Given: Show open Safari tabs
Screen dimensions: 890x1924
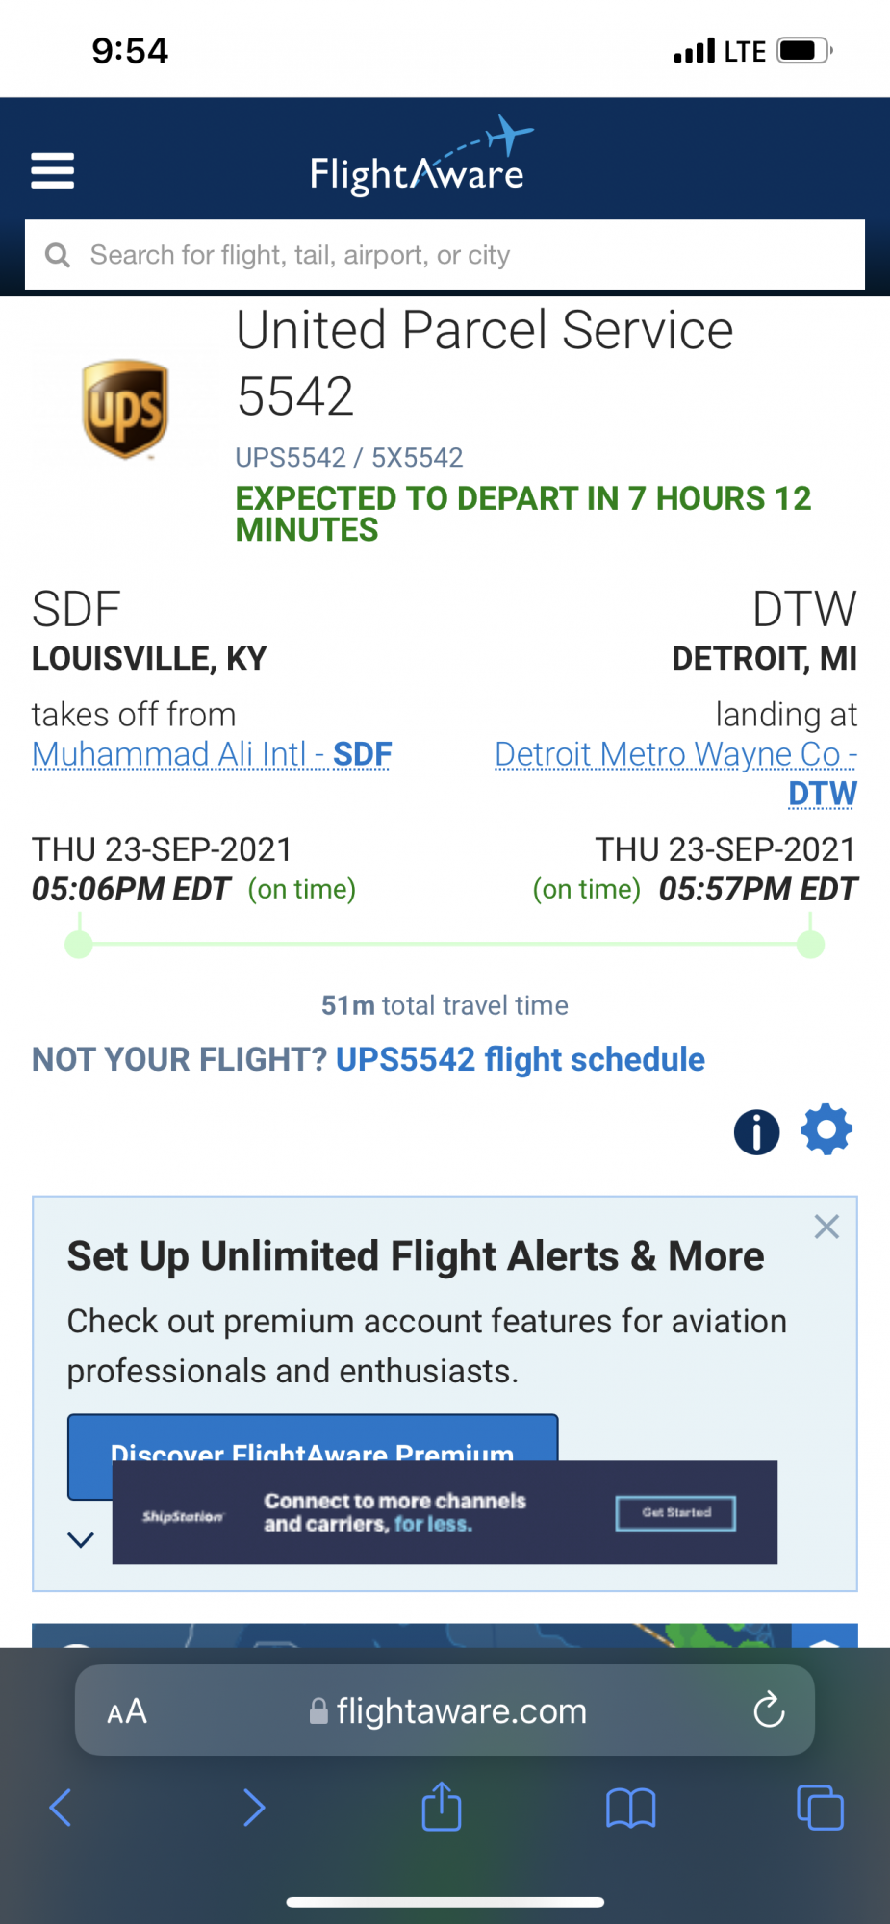Looking at the screenshot, I should pyautogui.click(x=820, y=1807).
